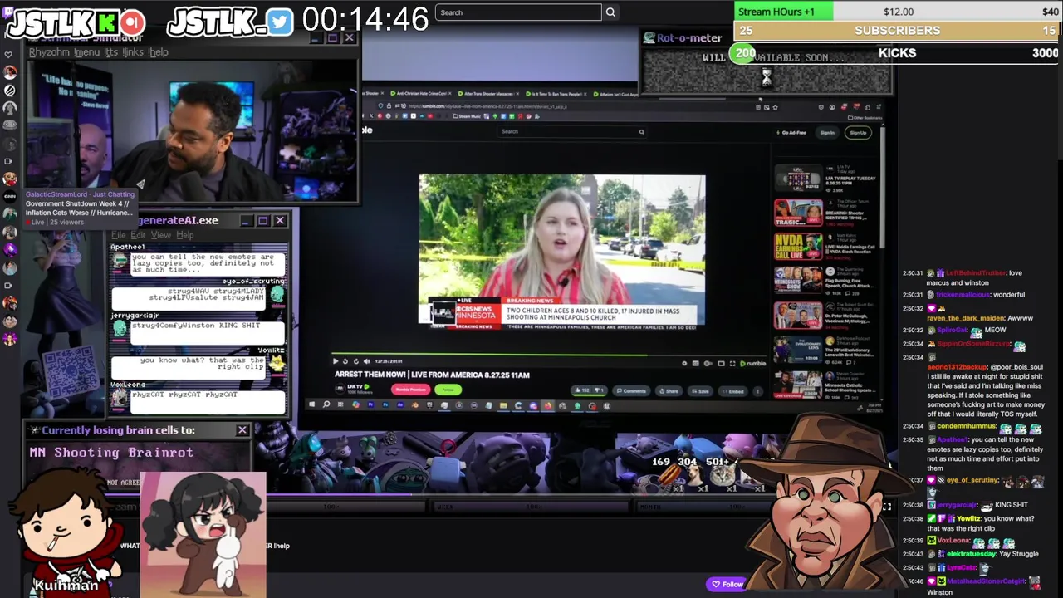
Task: Click the SUBSCRIBERS goal bar
Action: (898, 30)
